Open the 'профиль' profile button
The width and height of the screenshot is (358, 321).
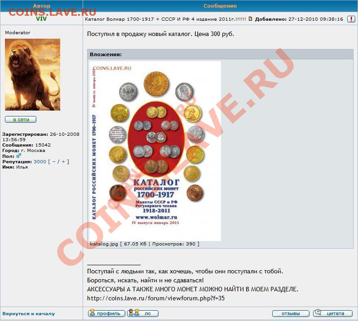point(106,313)
